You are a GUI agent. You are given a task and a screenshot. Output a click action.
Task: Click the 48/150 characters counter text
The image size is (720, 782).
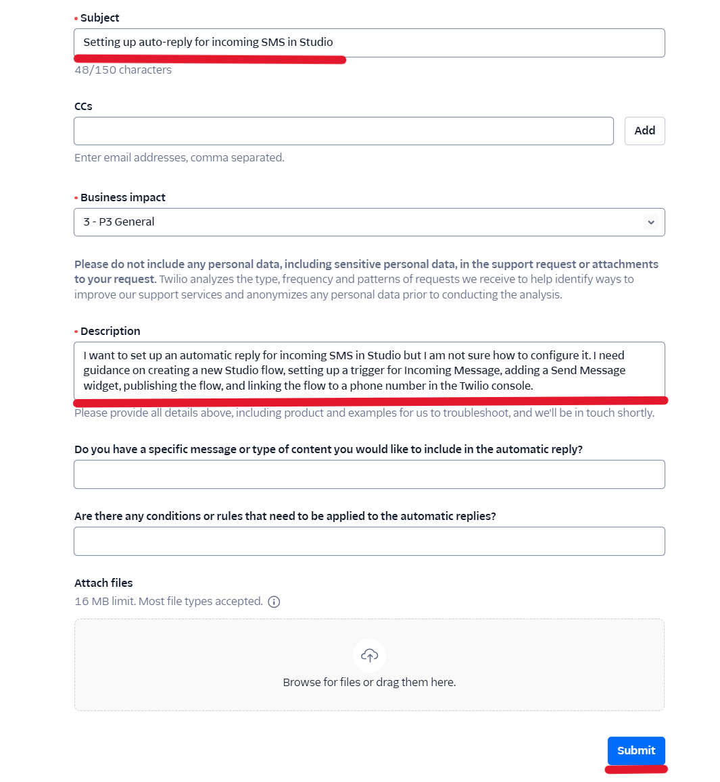pyautogui.click(x=123, y=70)
